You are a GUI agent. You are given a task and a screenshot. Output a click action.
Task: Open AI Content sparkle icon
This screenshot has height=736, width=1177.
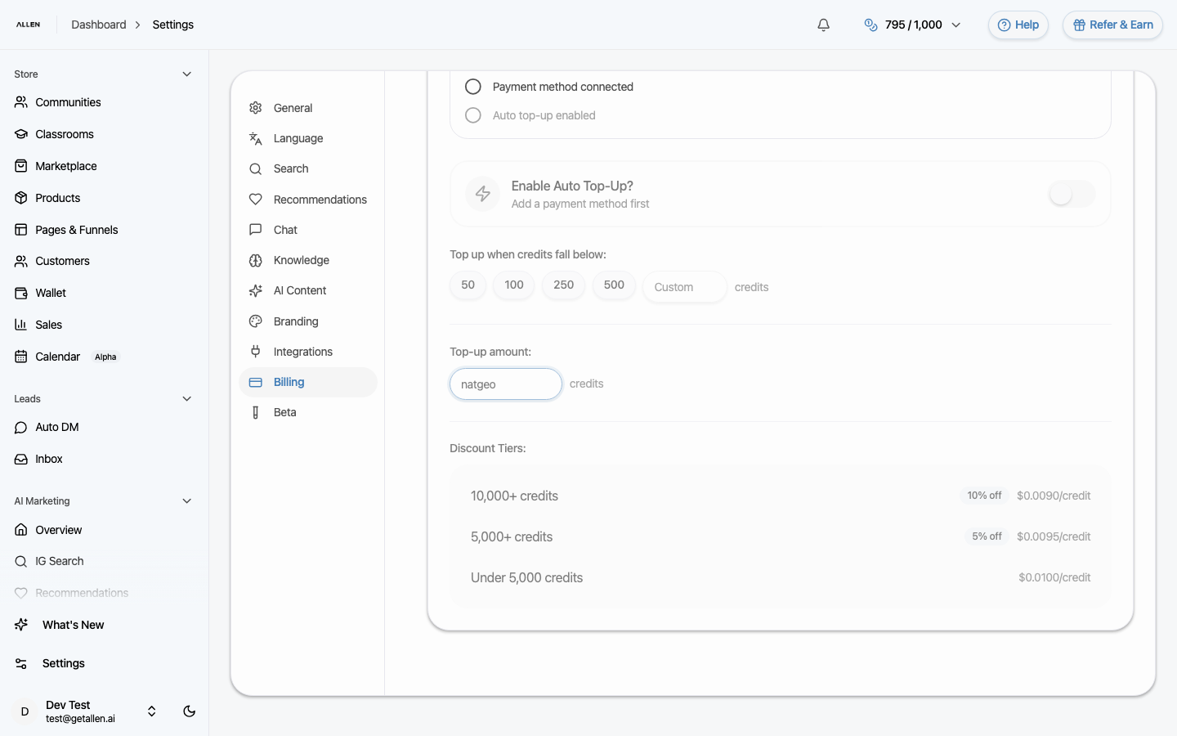(x=256, y=290)
